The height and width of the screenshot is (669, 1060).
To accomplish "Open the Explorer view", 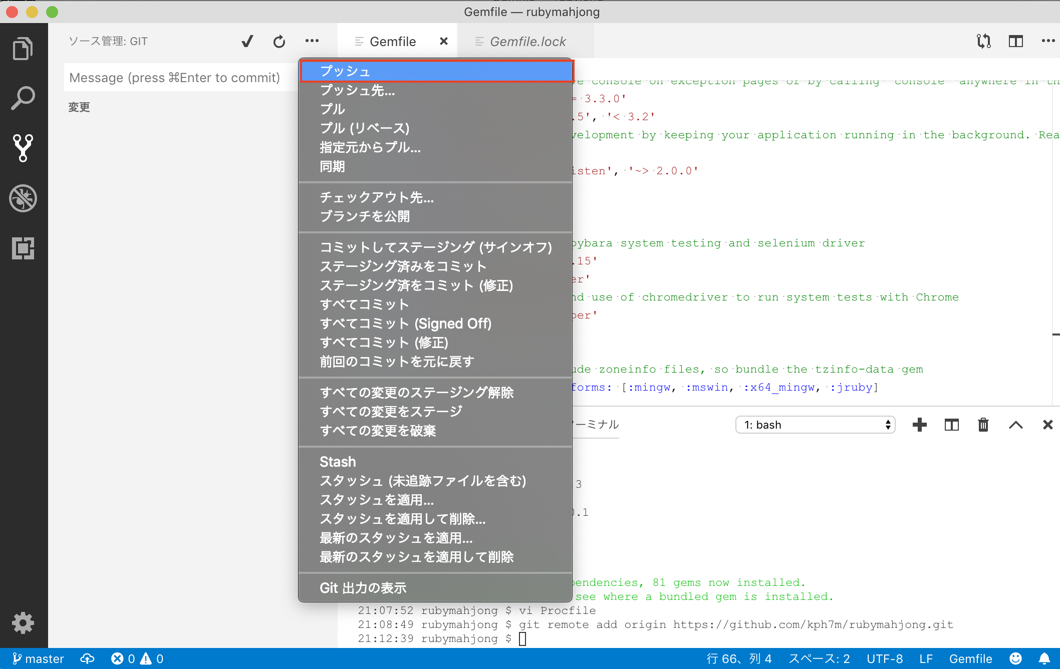I will pyautogui.click(x=23, y=48).
